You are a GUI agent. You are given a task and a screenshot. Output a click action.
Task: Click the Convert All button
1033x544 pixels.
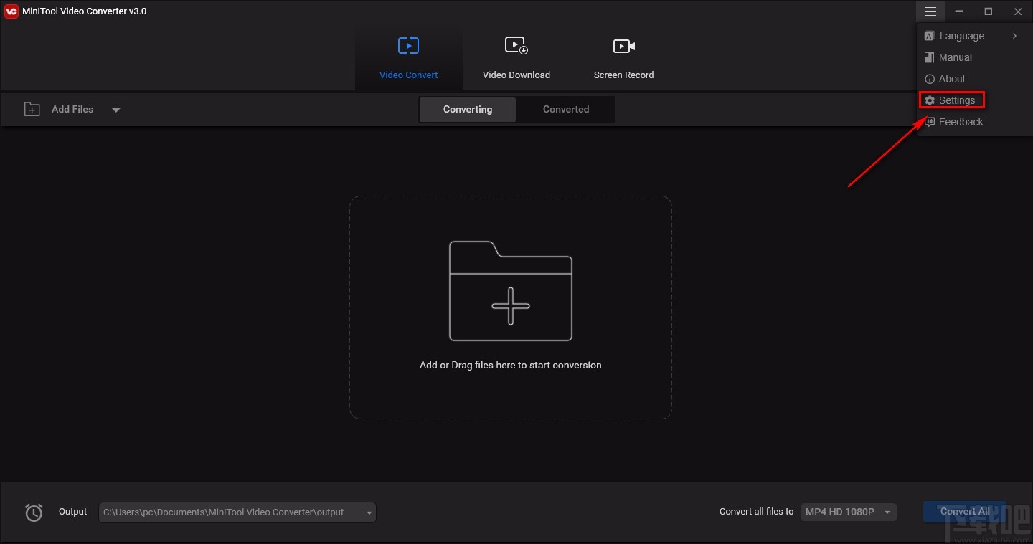[x=964, y=511]
